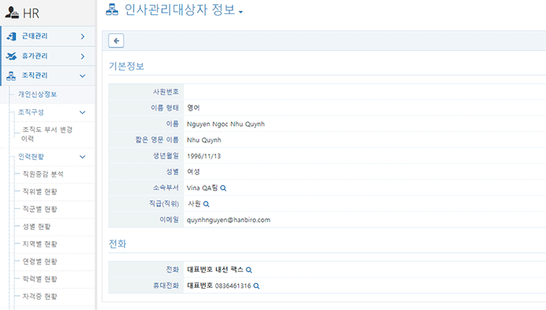Screen dimensions: 546x310
Task: Click magnifier icon next to 사원 position
Action: click(206, 204)
